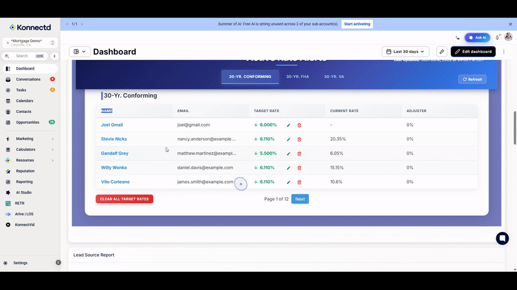
Task: Collapse the sidebar with arrow icon
Action: click(x=58, y=262)
